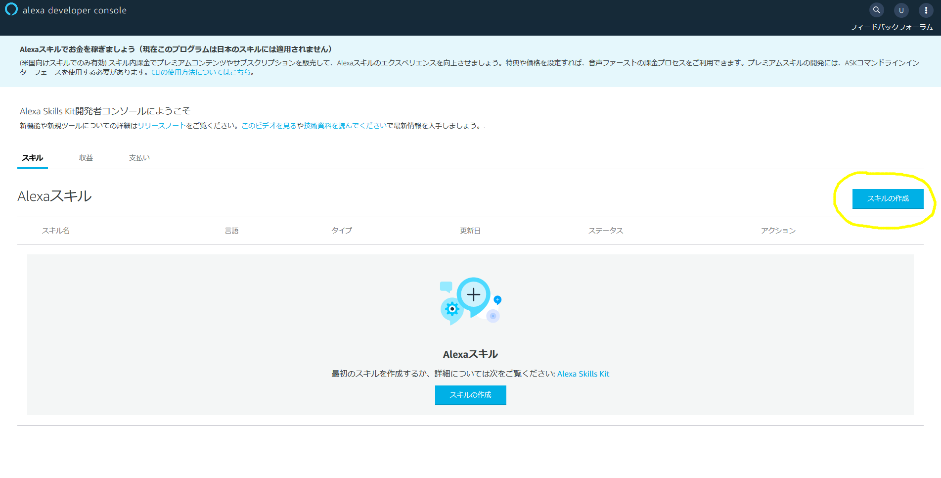Open the Alexa Skills Kit link
This screenshot has width=941, height=478.
(583, 374)
